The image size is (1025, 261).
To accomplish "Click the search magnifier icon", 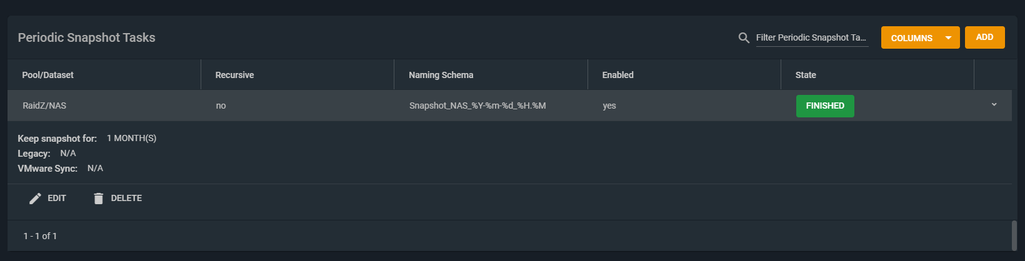I will coord(744,38).
